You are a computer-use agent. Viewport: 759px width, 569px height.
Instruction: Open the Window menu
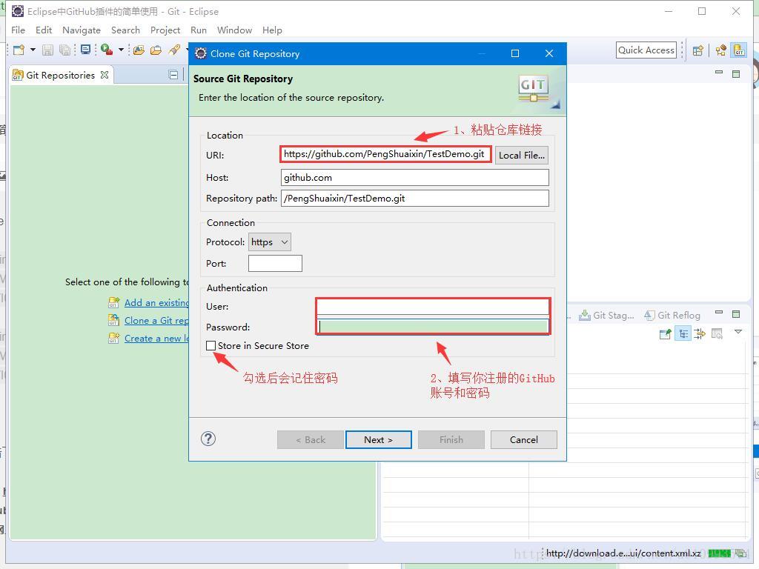pos(234,30)
